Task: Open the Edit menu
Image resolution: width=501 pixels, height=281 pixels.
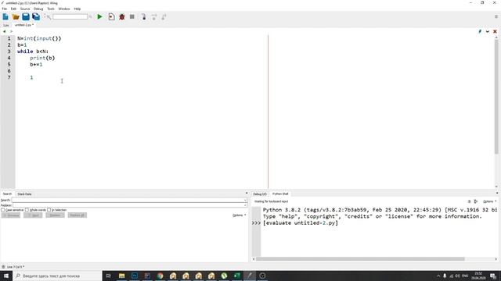Action: click(13, 9)
